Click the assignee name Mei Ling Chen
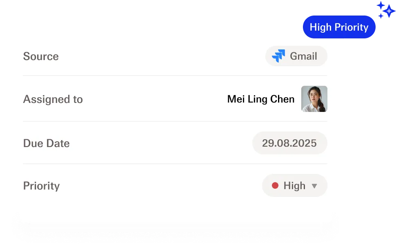The width and height of the screenshot is (396, 250). coord(261,99)
